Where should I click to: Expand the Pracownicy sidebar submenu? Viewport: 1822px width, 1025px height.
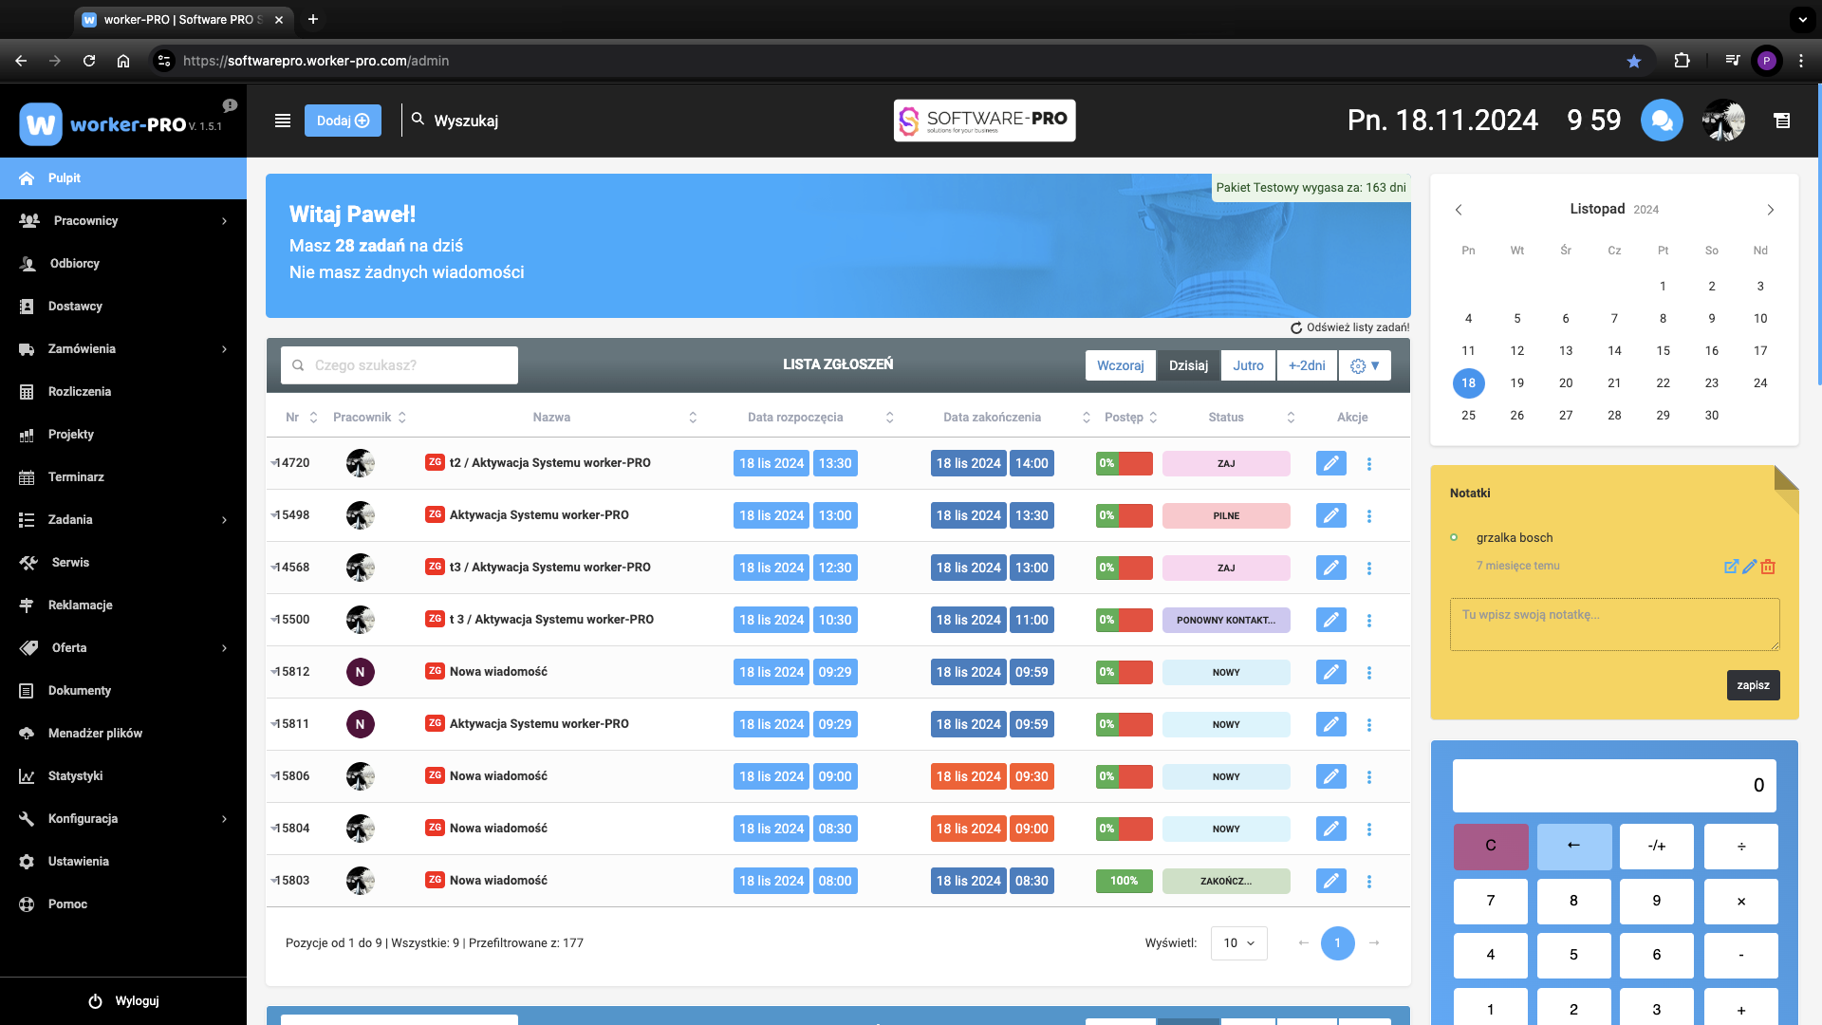[224, 221]
